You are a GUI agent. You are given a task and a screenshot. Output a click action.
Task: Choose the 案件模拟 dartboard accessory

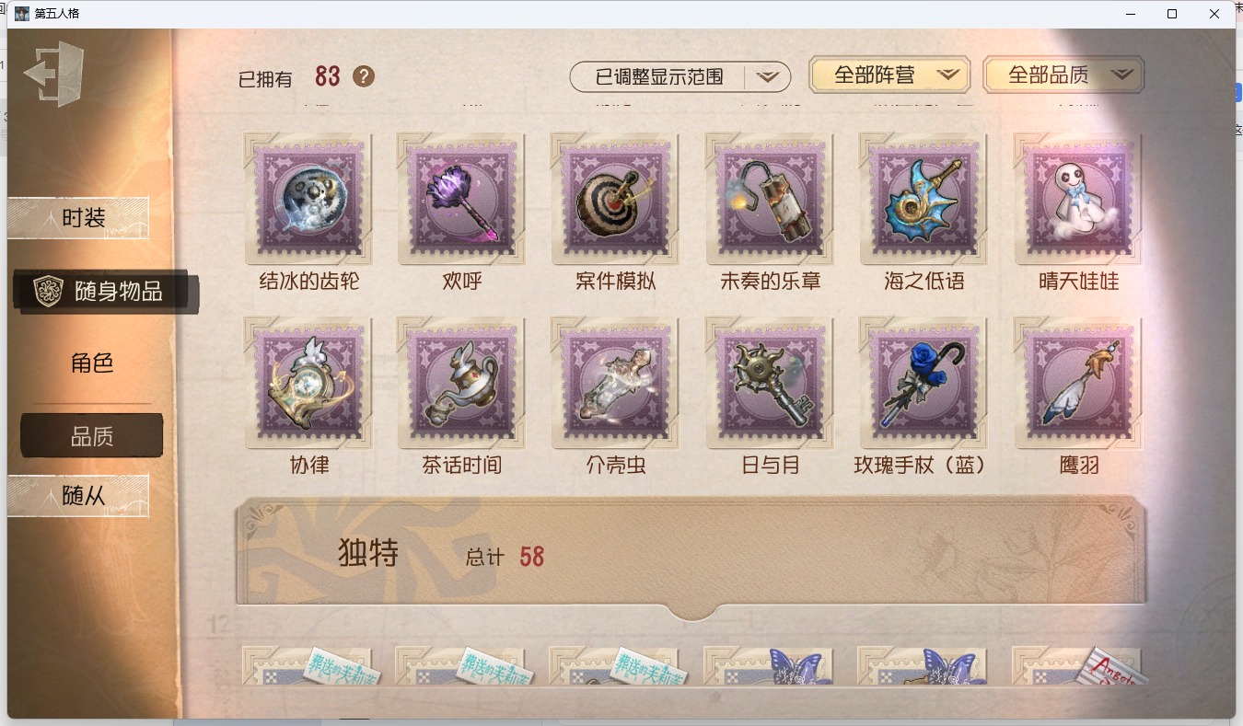615,199
